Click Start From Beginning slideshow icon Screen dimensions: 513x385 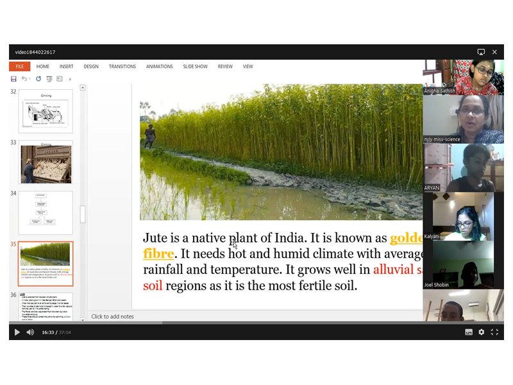point(49,79)
